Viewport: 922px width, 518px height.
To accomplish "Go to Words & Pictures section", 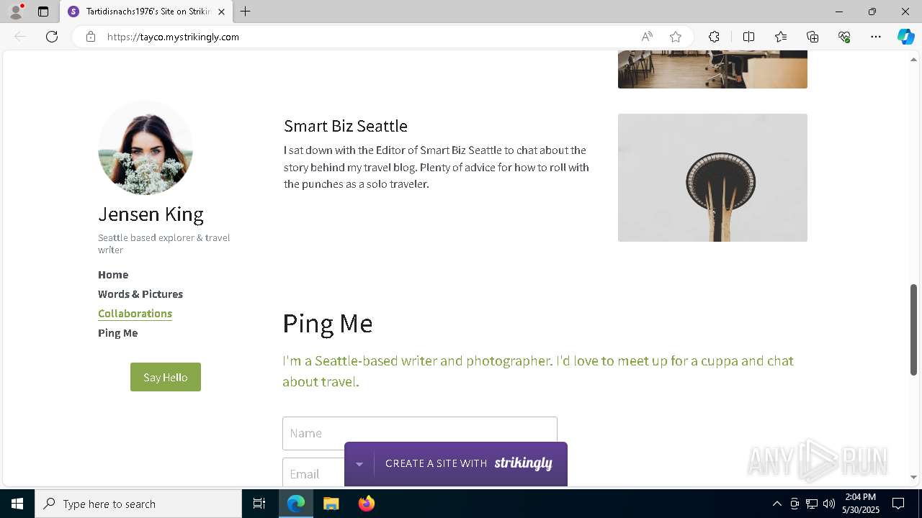I will [x=140, y=294].
